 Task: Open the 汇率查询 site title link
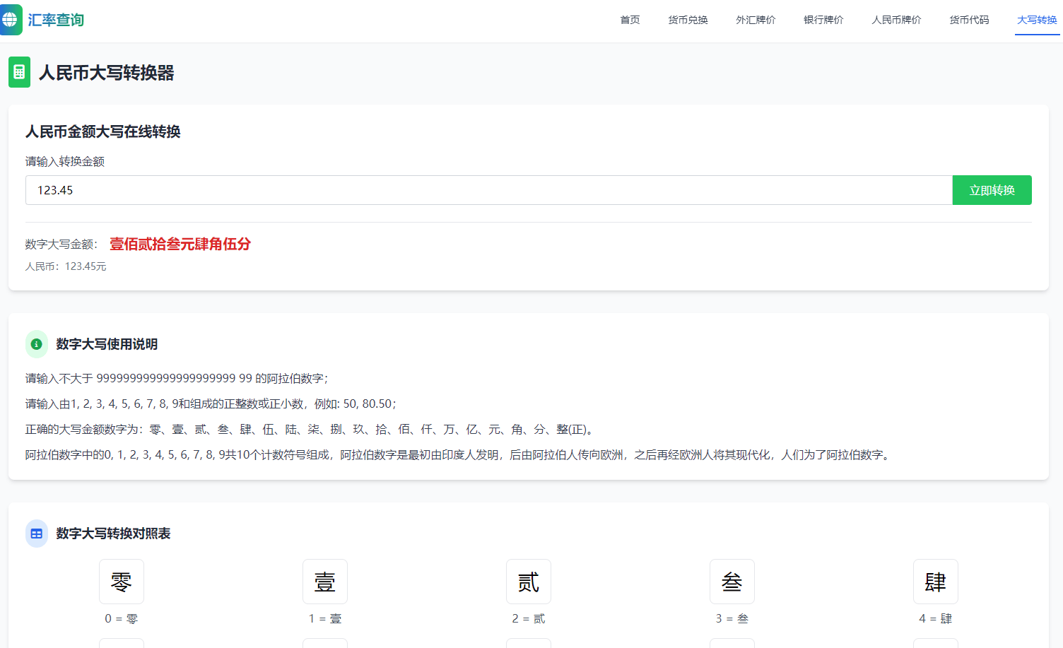56,20
